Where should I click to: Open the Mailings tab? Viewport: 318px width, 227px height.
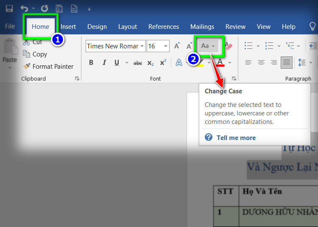[x=202, y=27]
